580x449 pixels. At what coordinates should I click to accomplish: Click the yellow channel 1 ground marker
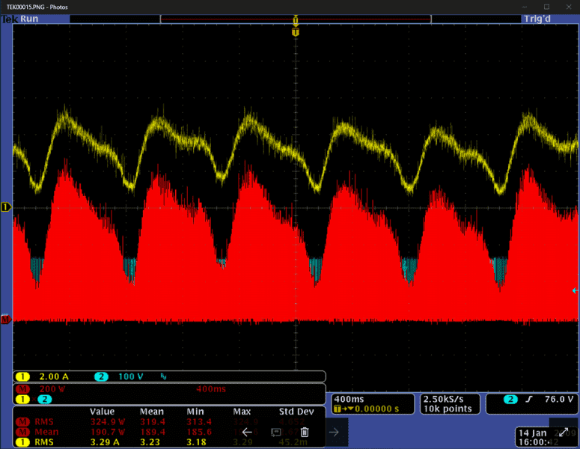[6, 207]
